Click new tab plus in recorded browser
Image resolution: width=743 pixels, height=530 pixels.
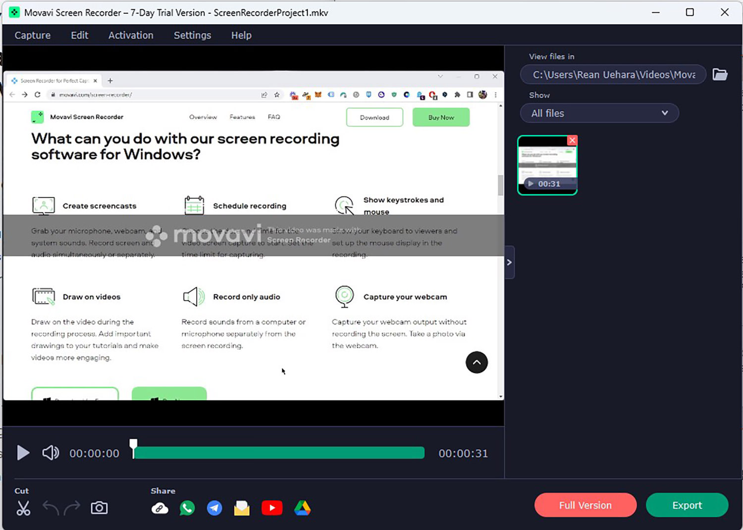(110, 81)
